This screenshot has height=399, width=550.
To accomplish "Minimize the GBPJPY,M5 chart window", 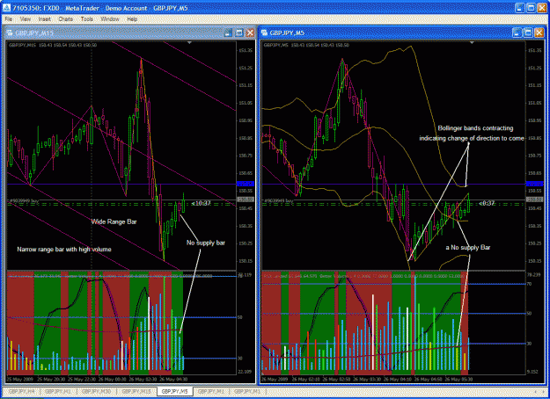I will pyautogui.click(x=517, y=33).
